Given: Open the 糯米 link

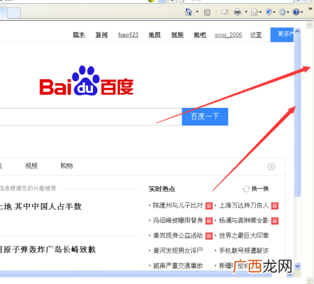Looking at the screenshot, I should [x=79, y=34].
